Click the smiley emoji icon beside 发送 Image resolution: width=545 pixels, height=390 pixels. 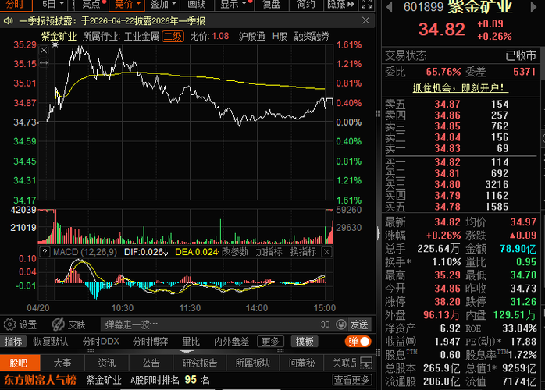tap(341, 324)
